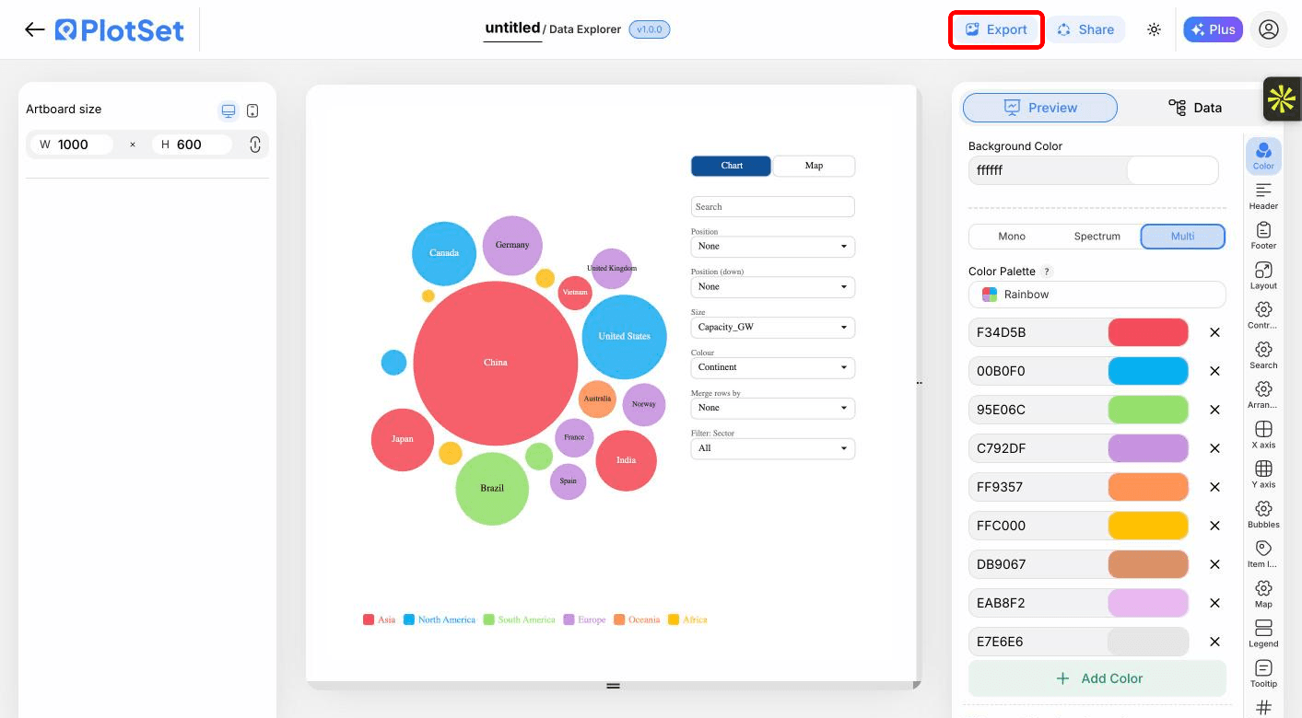The image size is (1302, 718).
Task: Click the 00B0F0 blue color swatch
Action: click(1148, 371)
